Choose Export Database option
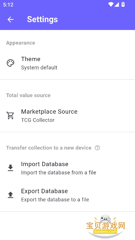 tap(67, 195)
